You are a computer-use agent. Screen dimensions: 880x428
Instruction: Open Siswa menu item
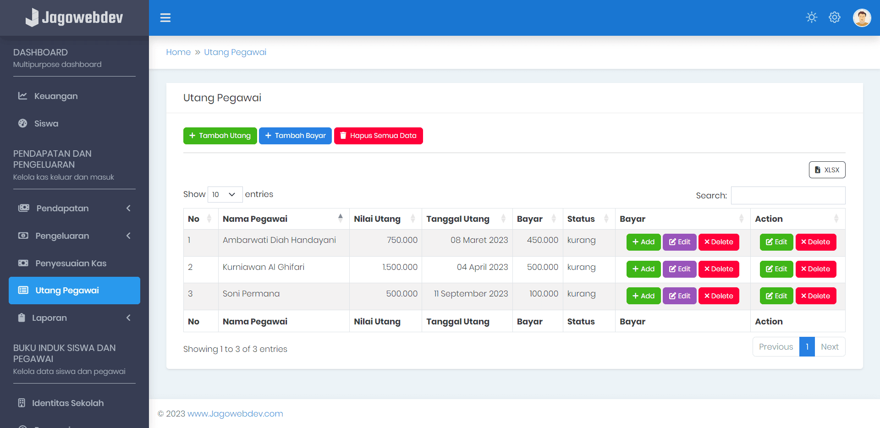tap(74, 123)
